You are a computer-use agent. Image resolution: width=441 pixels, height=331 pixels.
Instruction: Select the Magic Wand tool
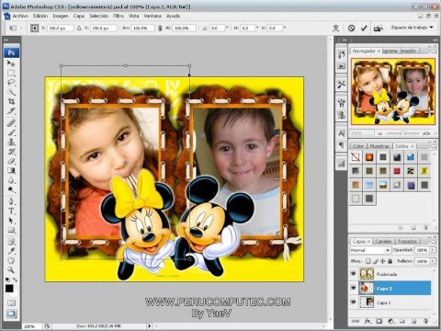tap(11, 92)
